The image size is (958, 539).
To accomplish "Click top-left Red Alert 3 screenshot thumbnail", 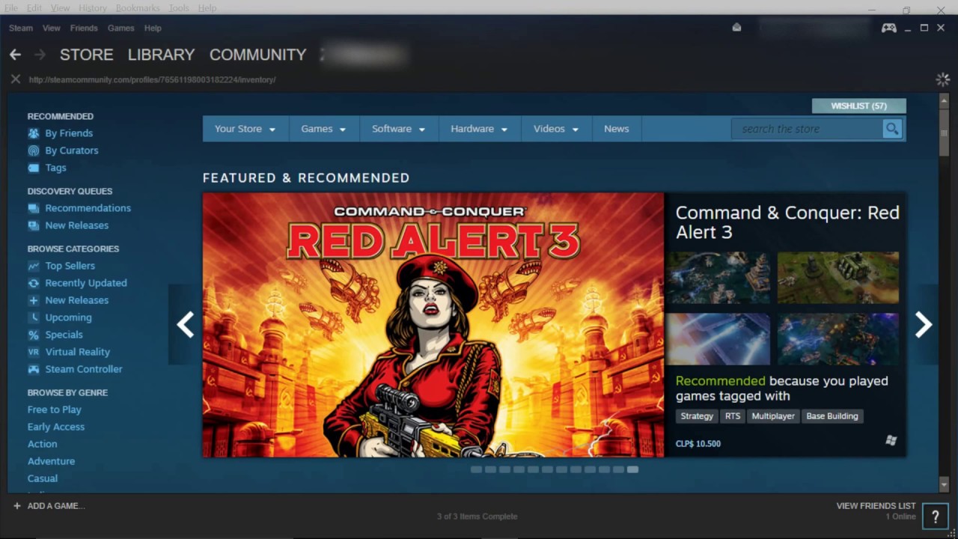I will tap(718, 278).
